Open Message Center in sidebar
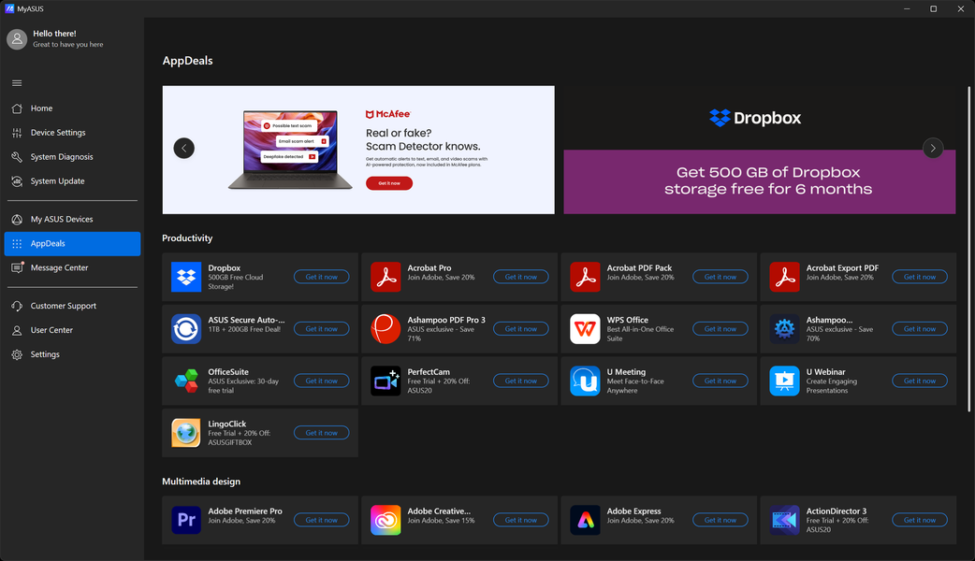 (72, 267)
